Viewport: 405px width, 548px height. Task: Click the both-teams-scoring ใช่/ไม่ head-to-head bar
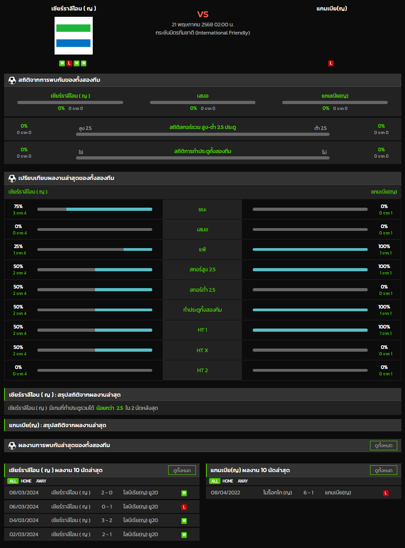coord(203,158)
